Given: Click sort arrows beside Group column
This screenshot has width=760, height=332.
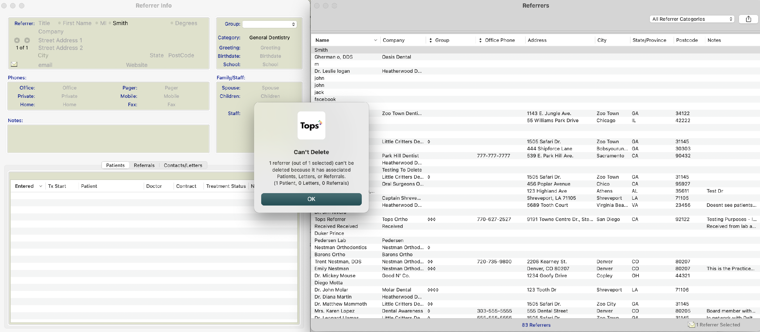Looking at the screenshot, I should [430, 40].
